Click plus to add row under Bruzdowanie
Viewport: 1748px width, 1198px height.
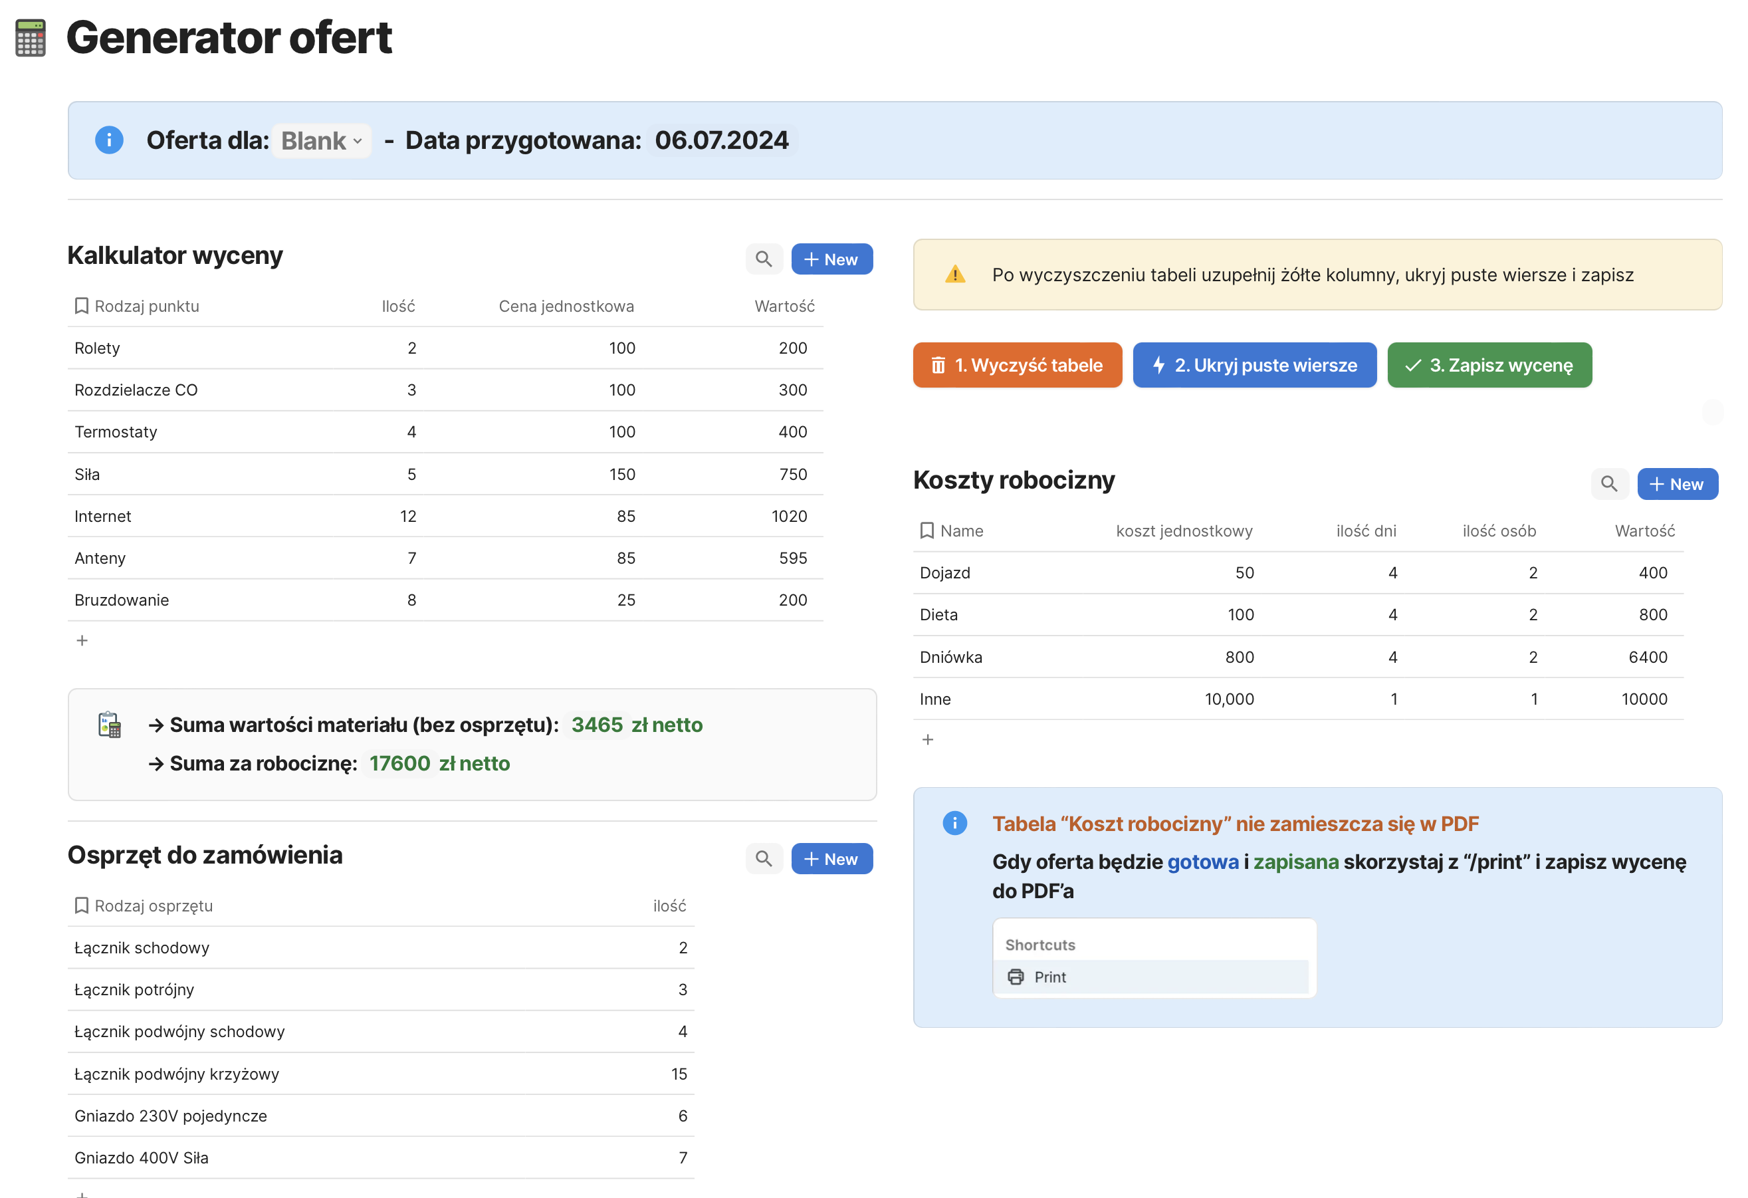point(82,640)
